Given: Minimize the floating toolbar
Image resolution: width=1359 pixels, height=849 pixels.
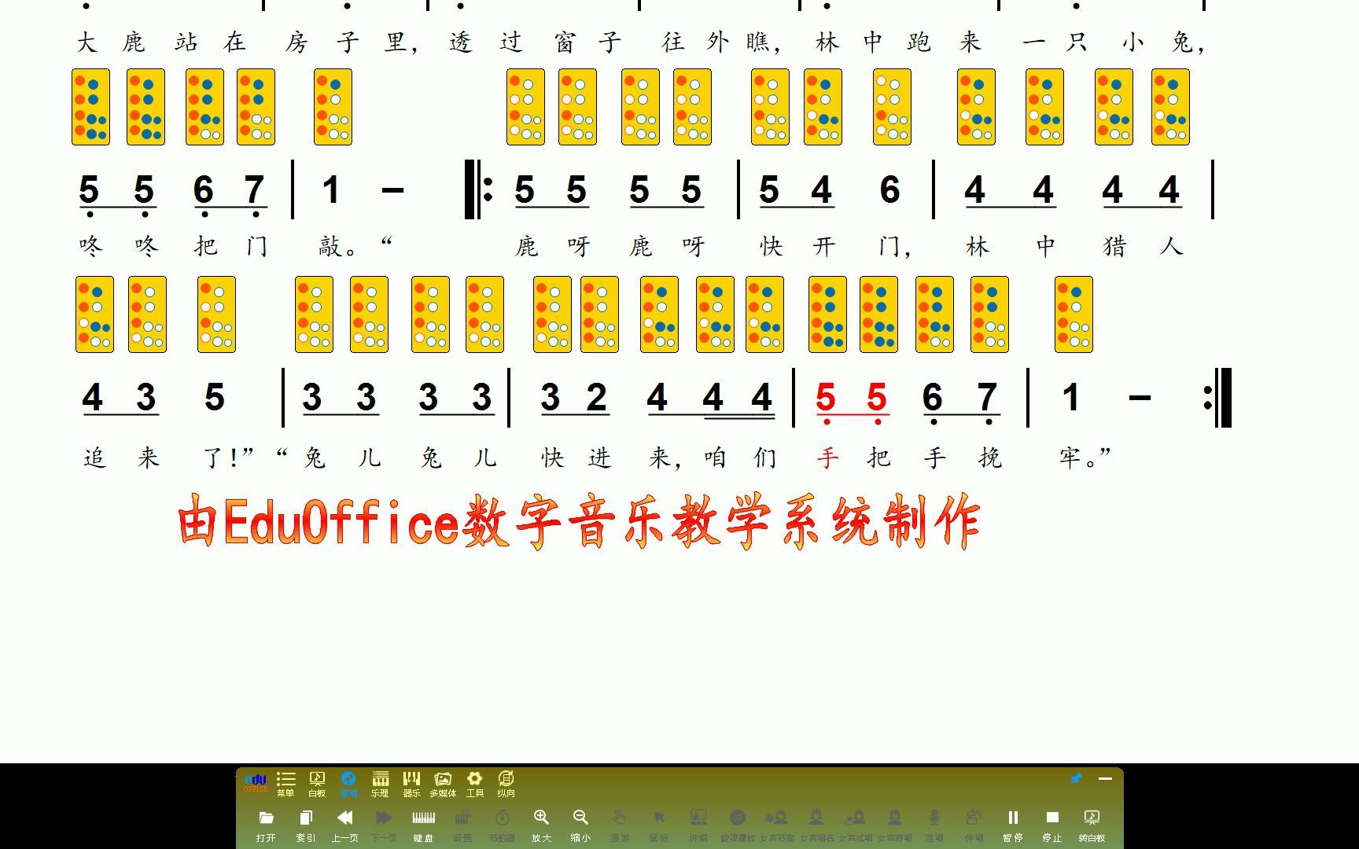Looking at the screenshot, I should click(1105, 778).
